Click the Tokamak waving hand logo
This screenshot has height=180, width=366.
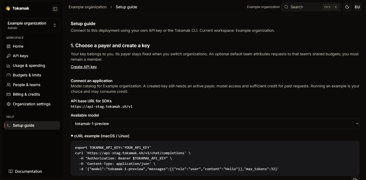8,8
